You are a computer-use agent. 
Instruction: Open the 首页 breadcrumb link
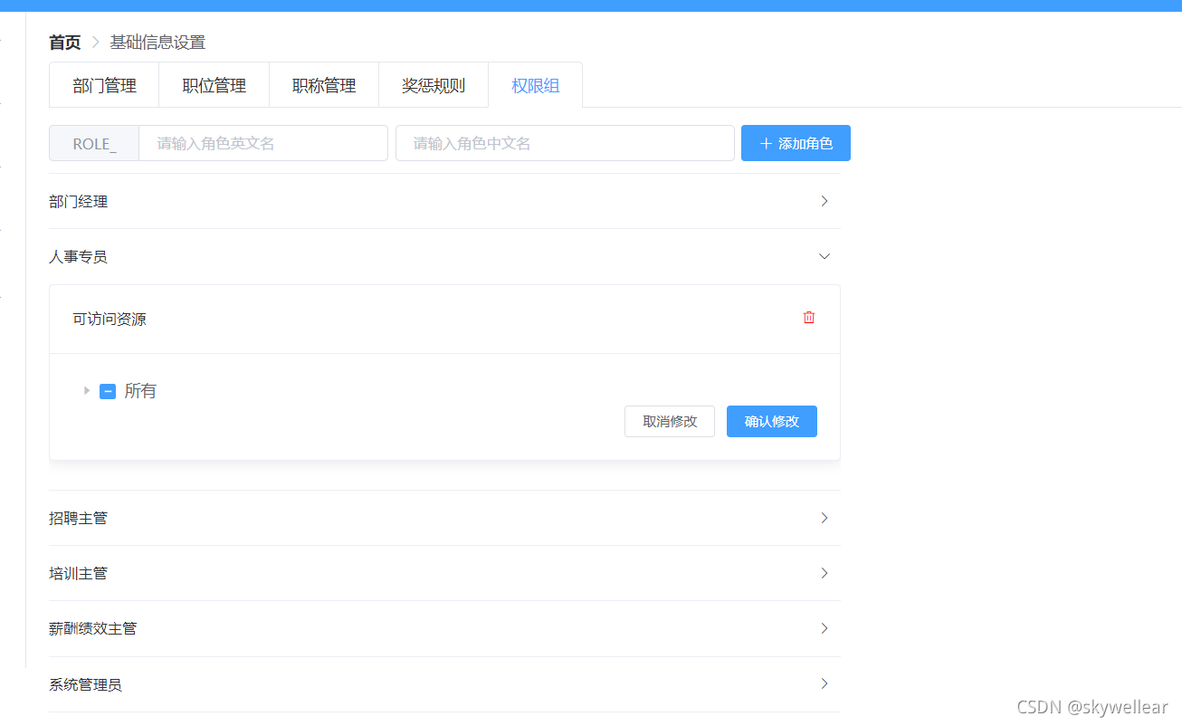63,42
